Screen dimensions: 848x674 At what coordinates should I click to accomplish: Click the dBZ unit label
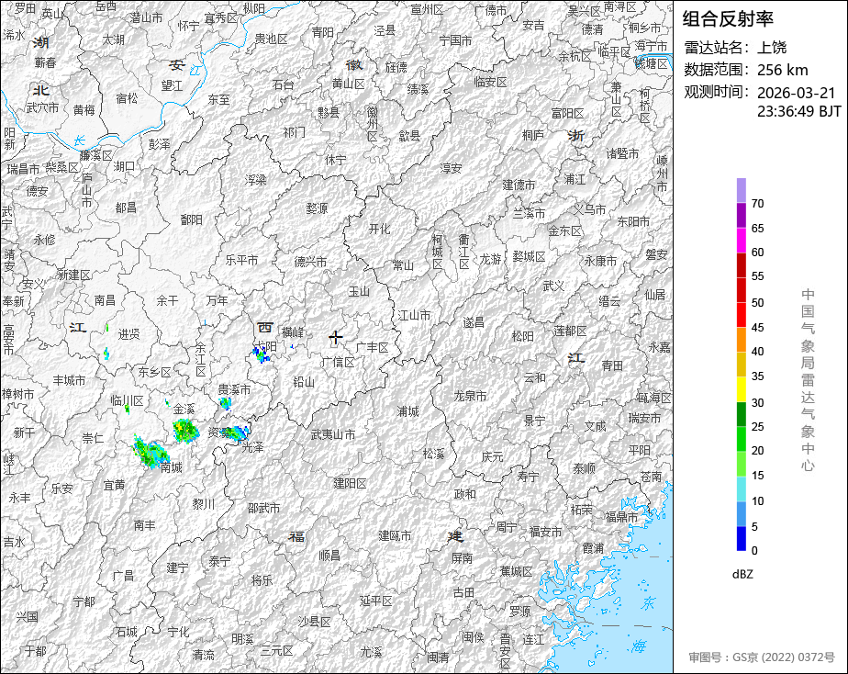pyautogui.click(x=742, y=575)
